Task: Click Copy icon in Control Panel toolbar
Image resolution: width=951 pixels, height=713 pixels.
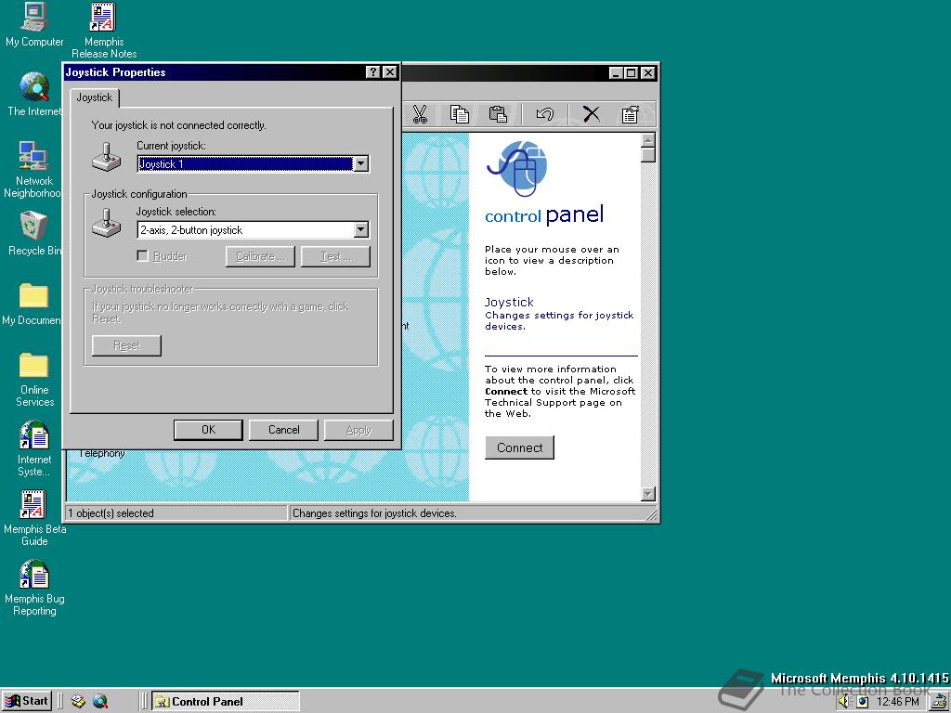Action: (x=459, y=114)
